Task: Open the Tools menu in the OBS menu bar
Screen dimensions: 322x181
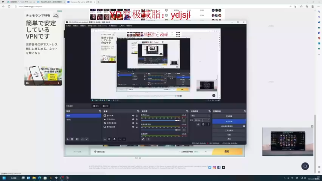Action: 122,26
